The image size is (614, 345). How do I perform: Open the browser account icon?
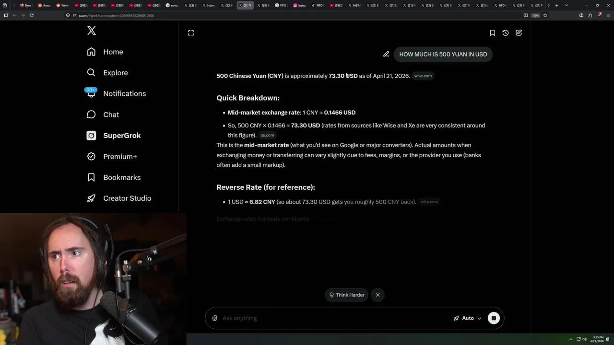click(581, 15)
